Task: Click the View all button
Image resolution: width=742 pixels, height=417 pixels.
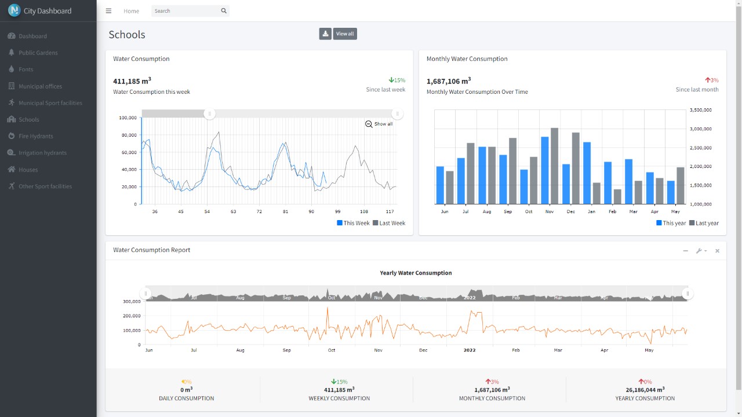Action: point(345,34)
